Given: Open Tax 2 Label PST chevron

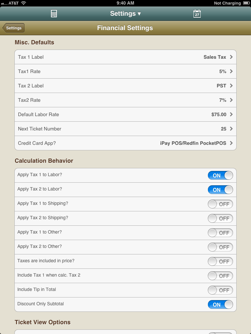Looking at the screenshot, I should (231, 86).
